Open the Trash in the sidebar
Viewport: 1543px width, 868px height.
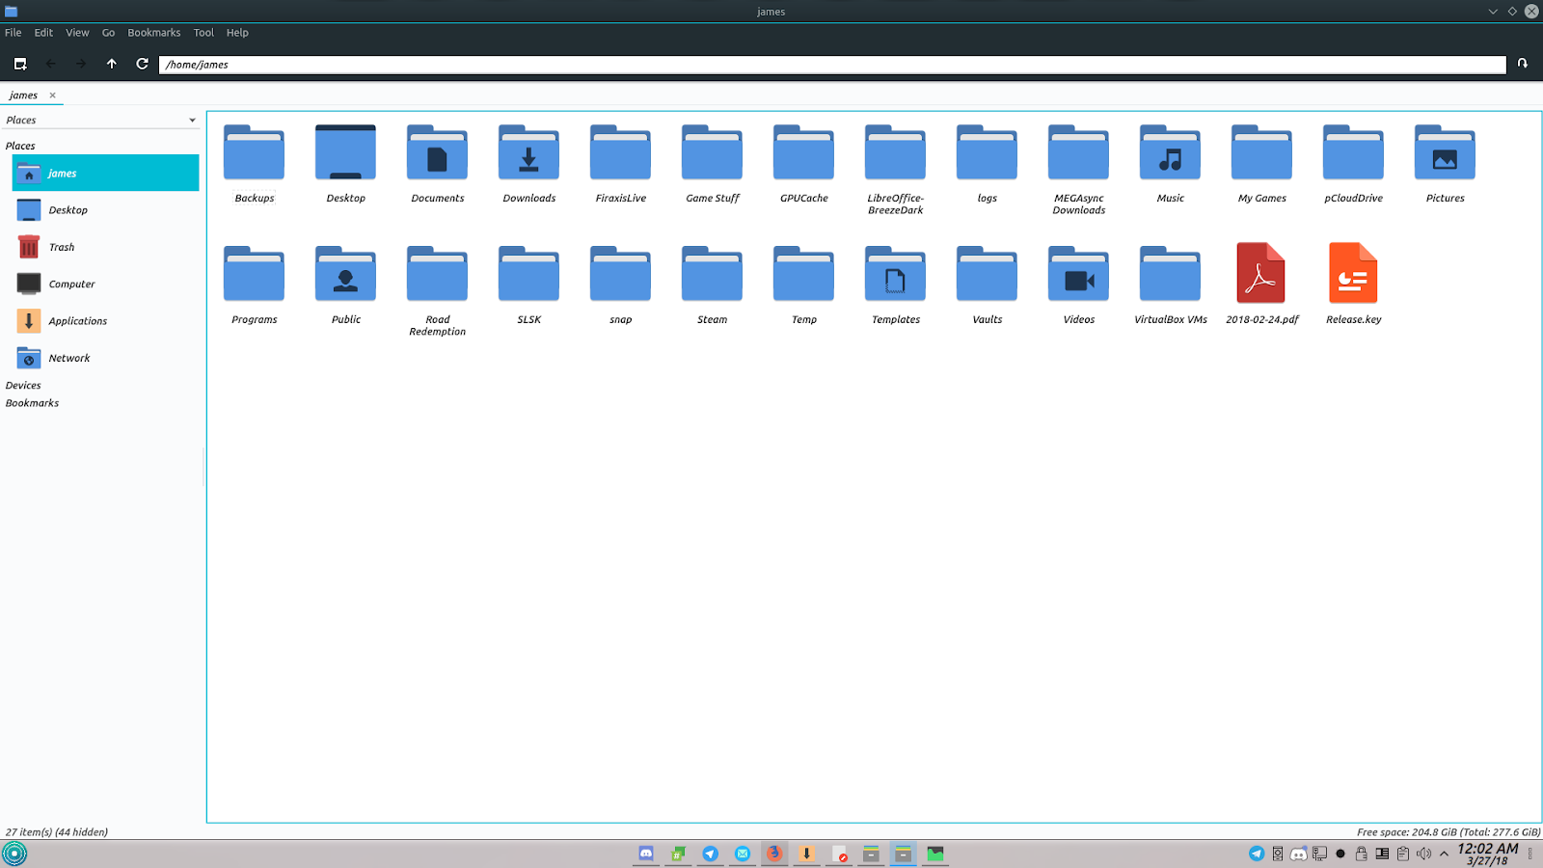[60, 247]
